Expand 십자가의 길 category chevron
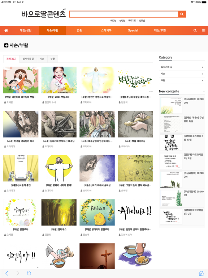Screen dimensions: 208x278 click(x=202, y=67)
